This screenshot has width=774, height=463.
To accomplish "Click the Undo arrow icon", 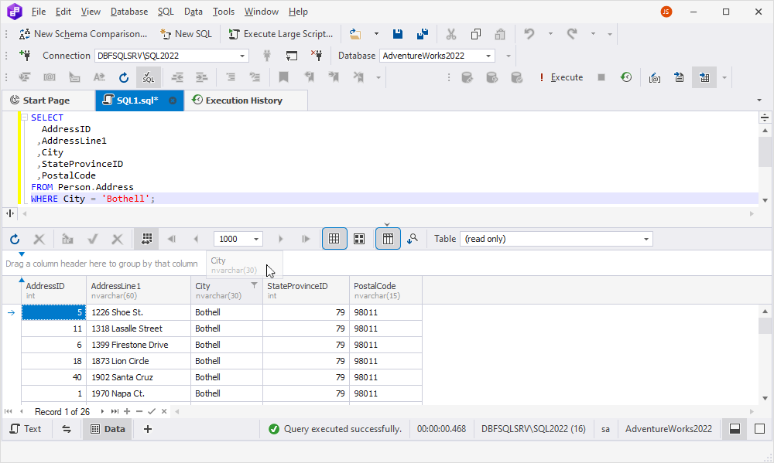I will point(529,34).
